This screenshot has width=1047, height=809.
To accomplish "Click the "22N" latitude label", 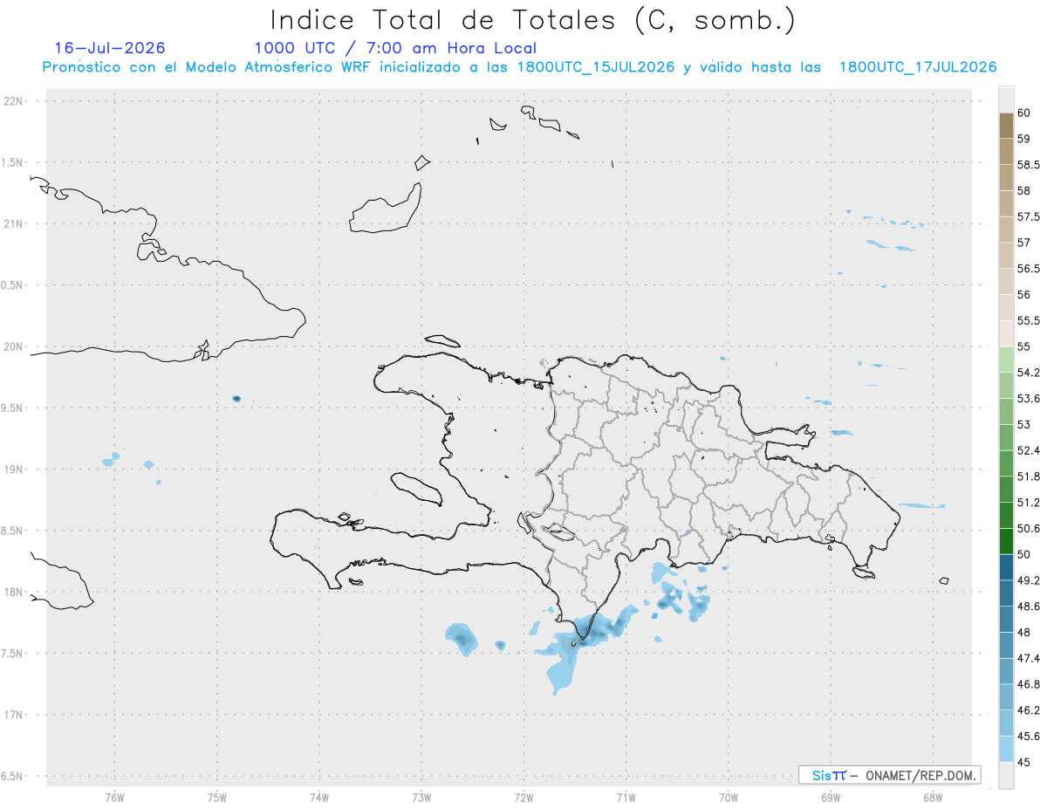I will 15,101.
